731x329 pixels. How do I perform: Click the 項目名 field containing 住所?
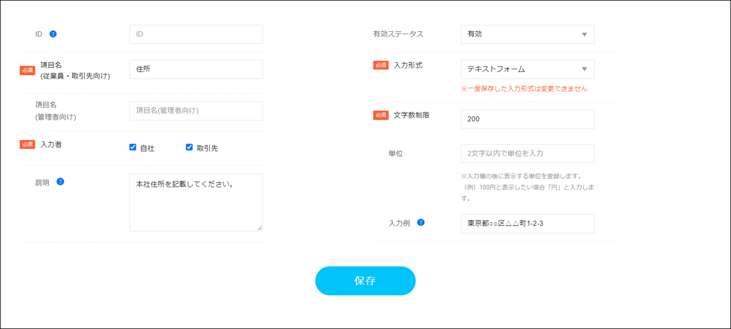tap(196, 69)
